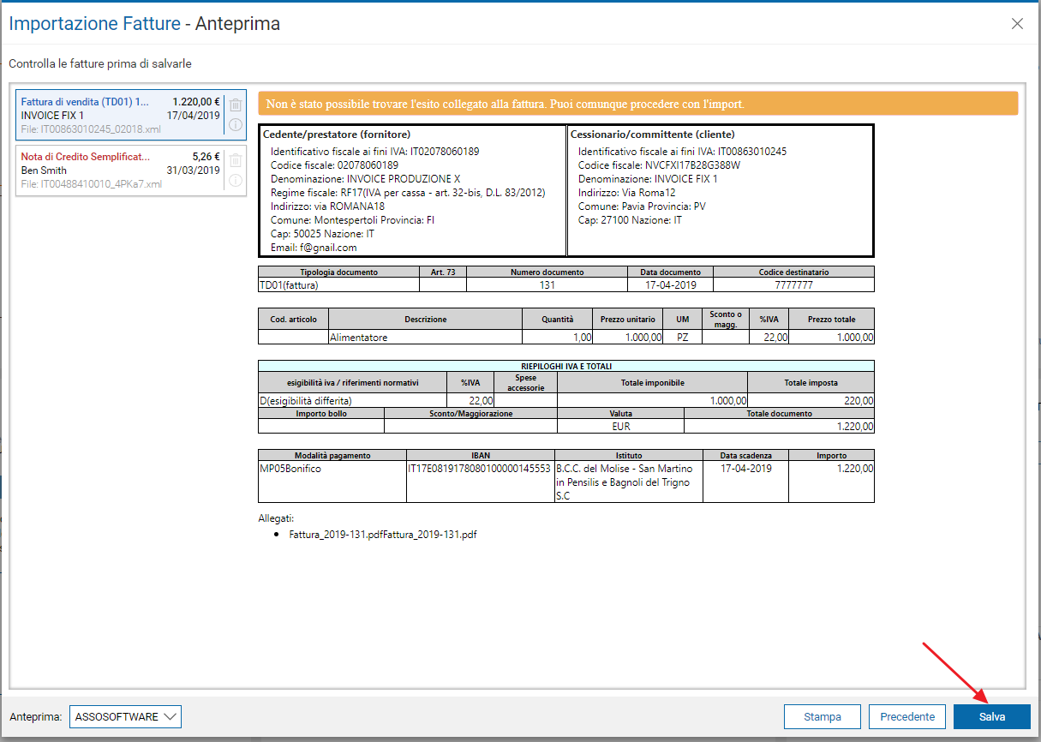Click the Email: f@gnail.com line
The width and height of the screenshot is (1041, 742).
314,248
